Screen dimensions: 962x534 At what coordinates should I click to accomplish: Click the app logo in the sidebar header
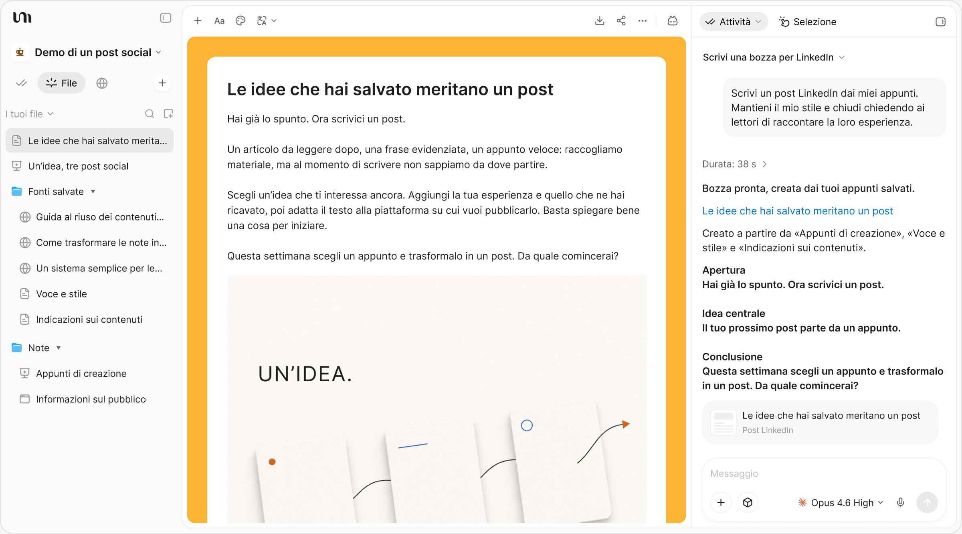[x=22, y=18]
